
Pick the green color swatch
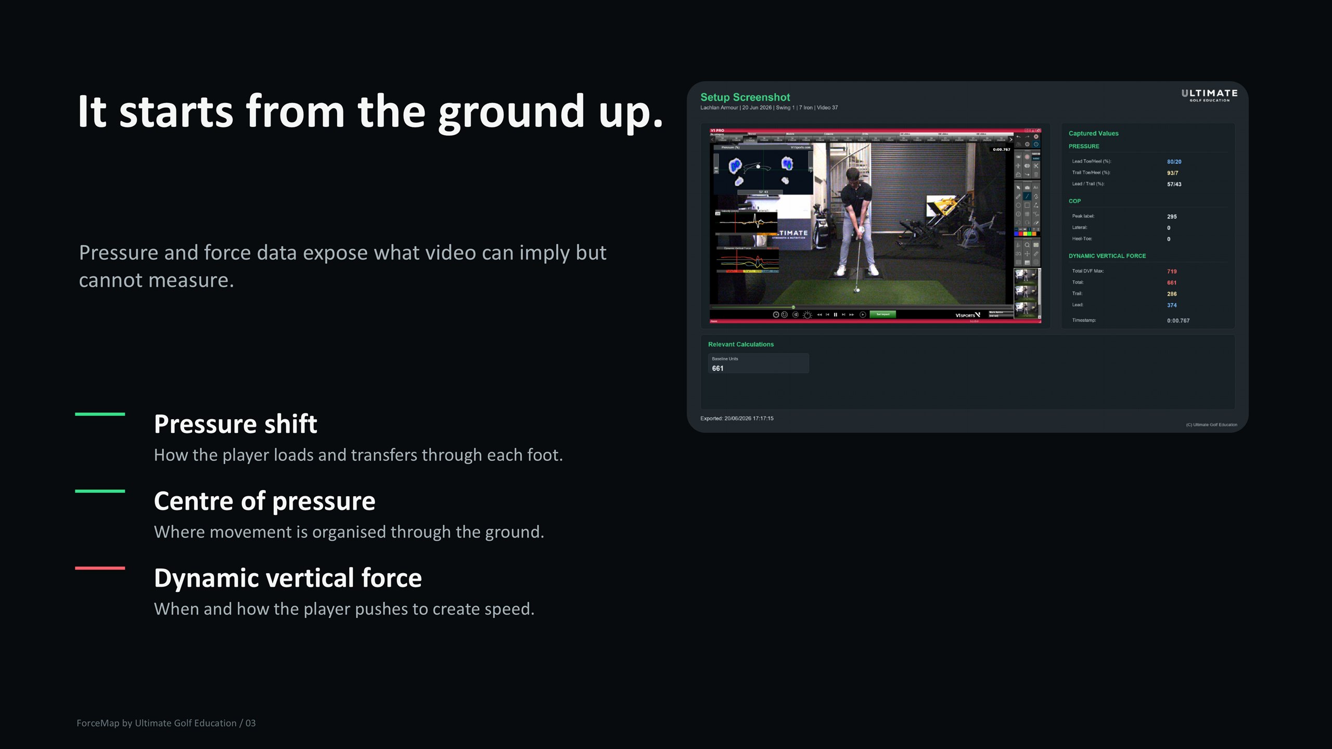(x=1030, y=234)
